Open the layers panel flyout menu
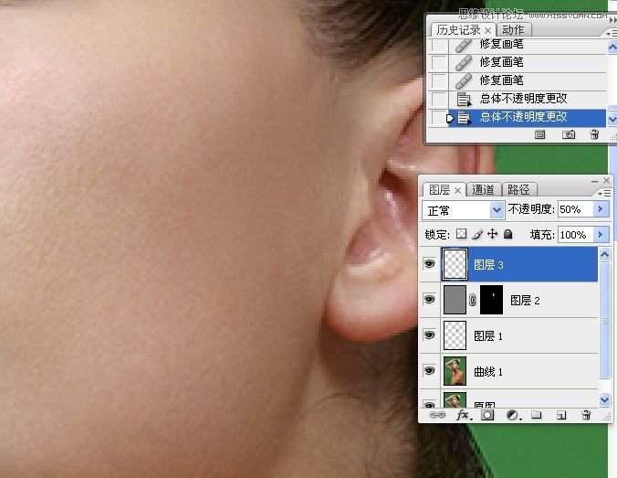This screenshot has width=617, height=478. pyautogui.click(x=604, y=193)
